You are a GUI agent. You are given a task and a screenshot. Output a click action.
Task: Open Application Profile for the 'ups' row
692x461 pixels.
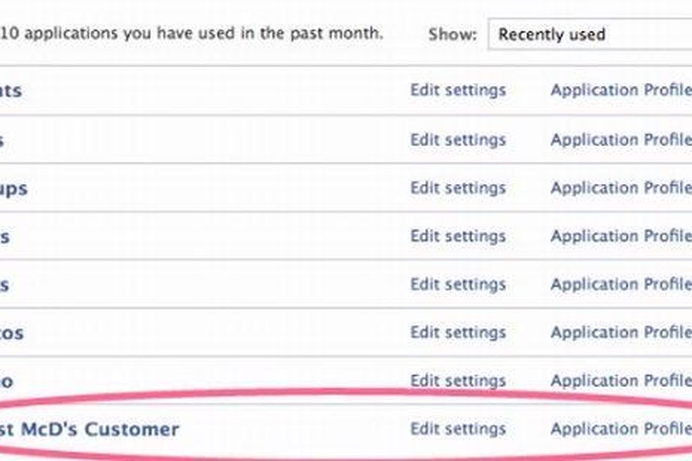620,188
